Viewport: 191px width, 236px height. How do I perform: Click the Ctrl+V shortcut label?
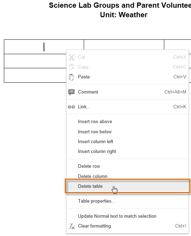tap(180, 77)
